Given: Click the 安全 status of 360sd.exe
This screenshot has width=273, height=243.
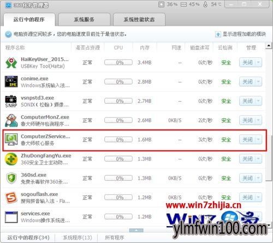Looking at the screenshot, I should (226, 178).
